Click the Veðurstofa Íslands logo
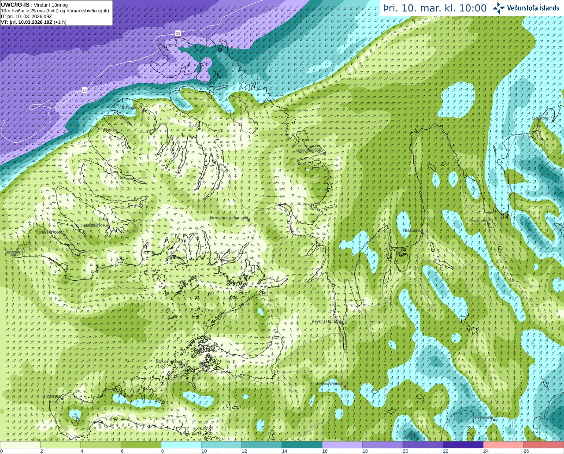The image size is (564, 454). point(526,8)
